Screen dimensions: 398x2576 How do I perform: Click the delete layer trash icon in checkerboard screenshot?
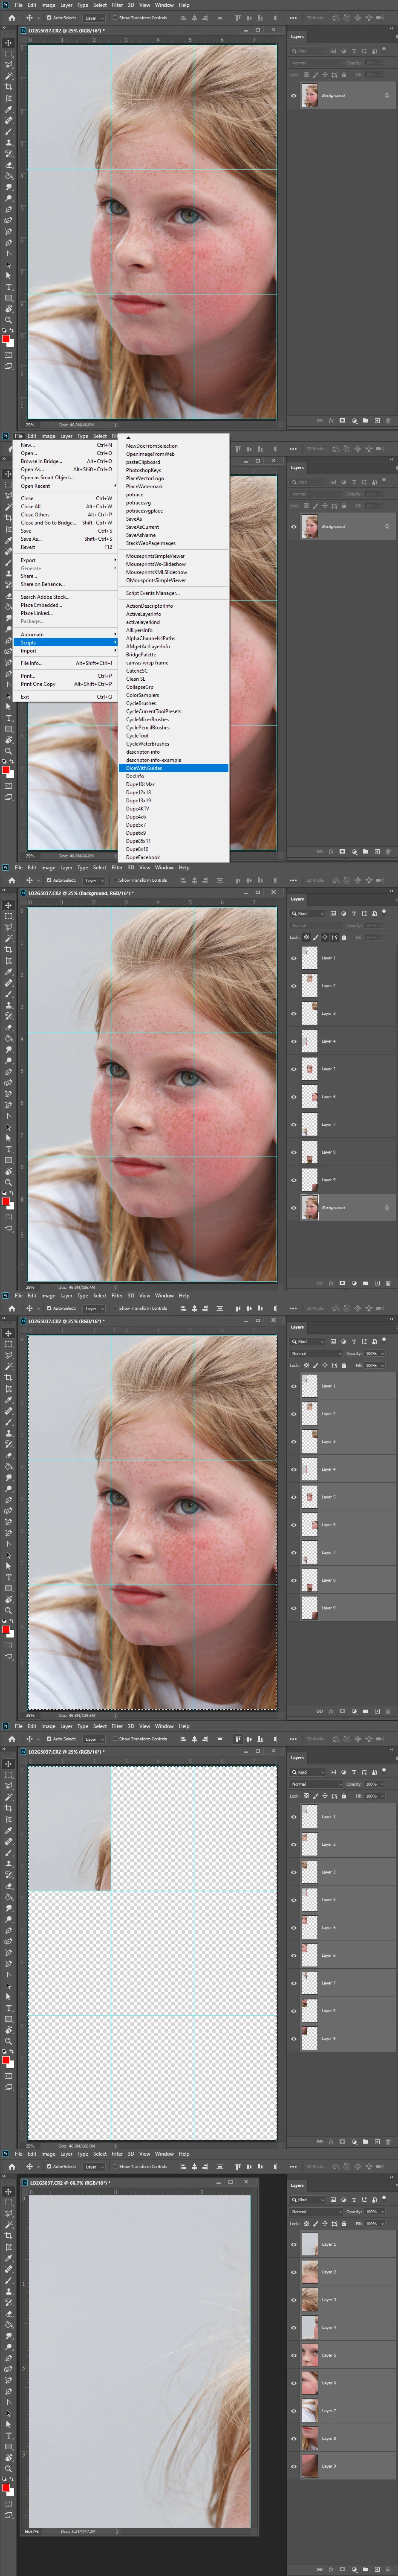388,2142
